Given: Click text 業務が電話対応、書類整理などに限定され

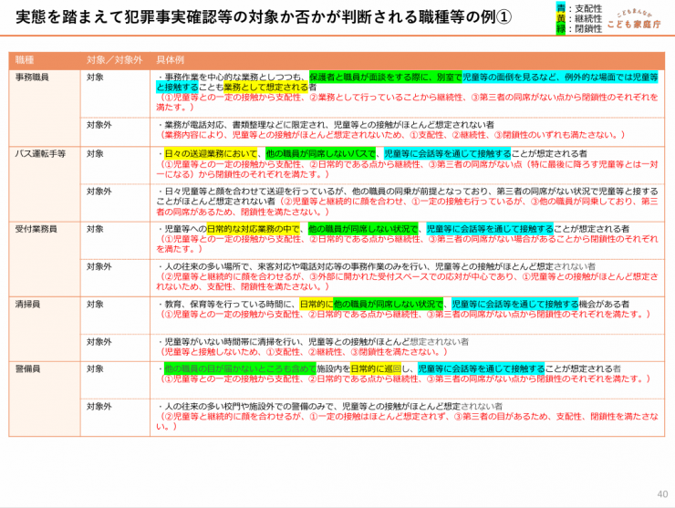Looking at the screenshot, I should tap(245, 125).
